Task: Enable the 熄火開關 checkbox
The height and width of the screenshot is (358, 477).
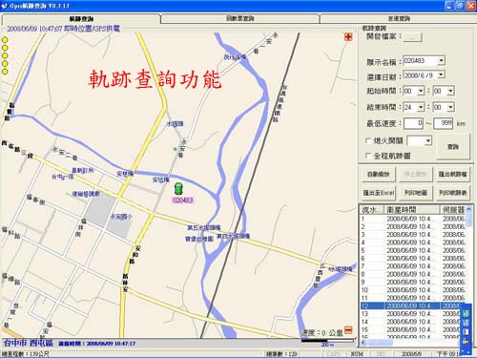Action: (368, 140)
